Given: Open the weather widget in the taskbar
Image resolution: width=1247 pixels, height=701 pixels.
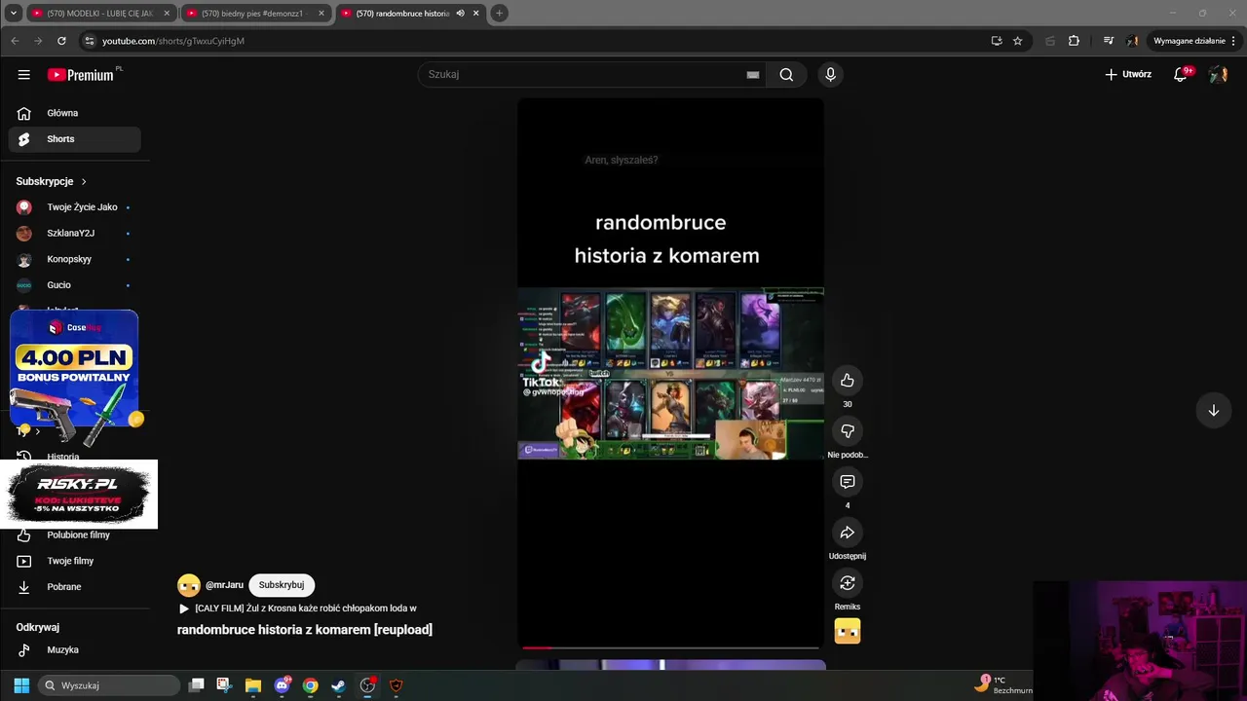Looking at the screenshot, I should point(1003,685).
